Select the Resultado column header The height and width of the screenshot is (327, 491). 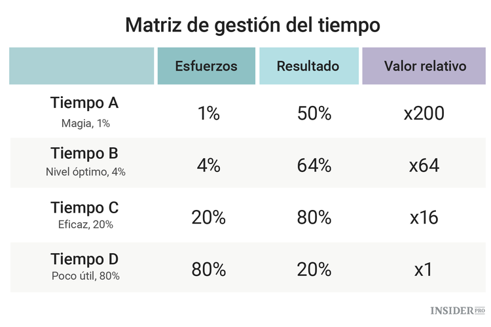[x=308, y=66]
